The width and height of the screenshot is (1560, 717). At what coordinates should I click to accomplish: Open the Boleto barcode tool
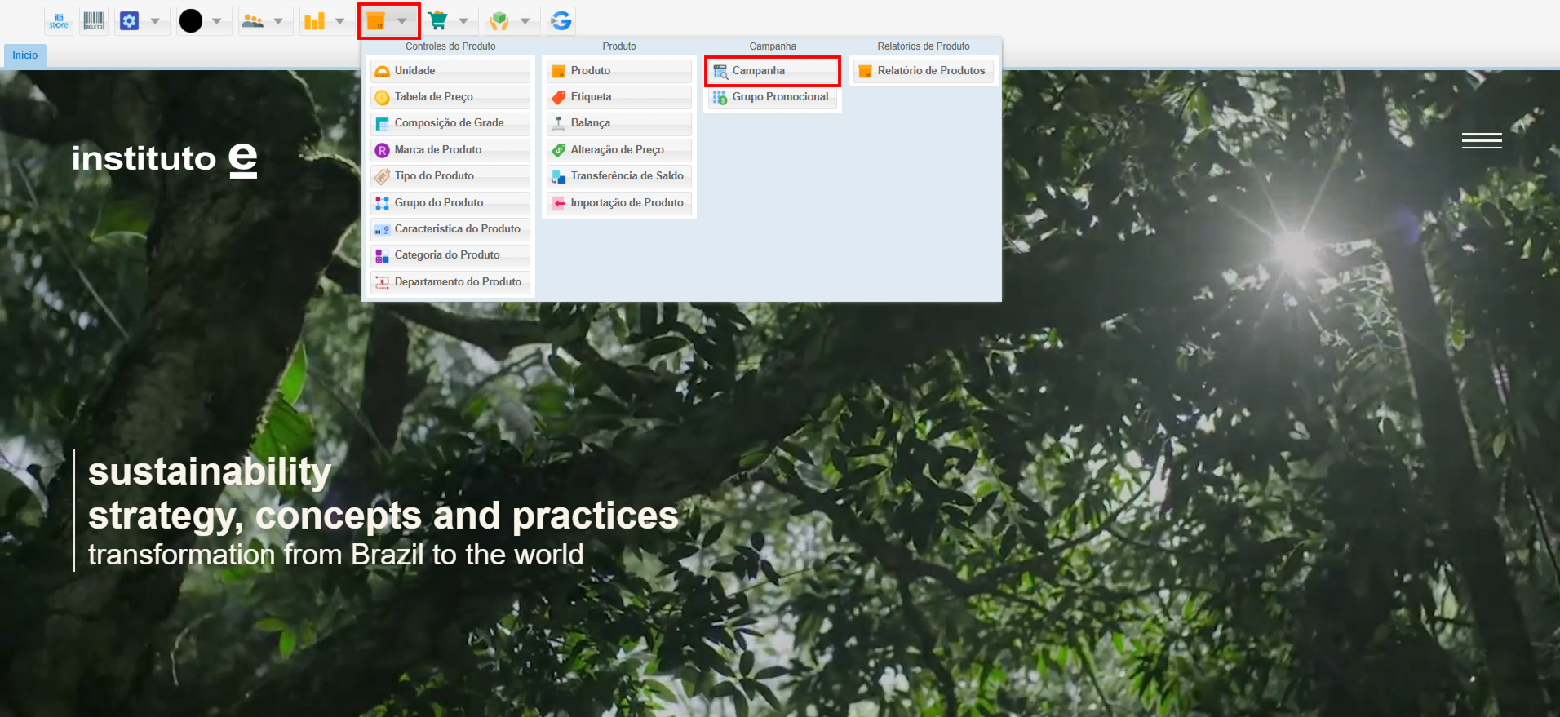[x=95, y=21]
